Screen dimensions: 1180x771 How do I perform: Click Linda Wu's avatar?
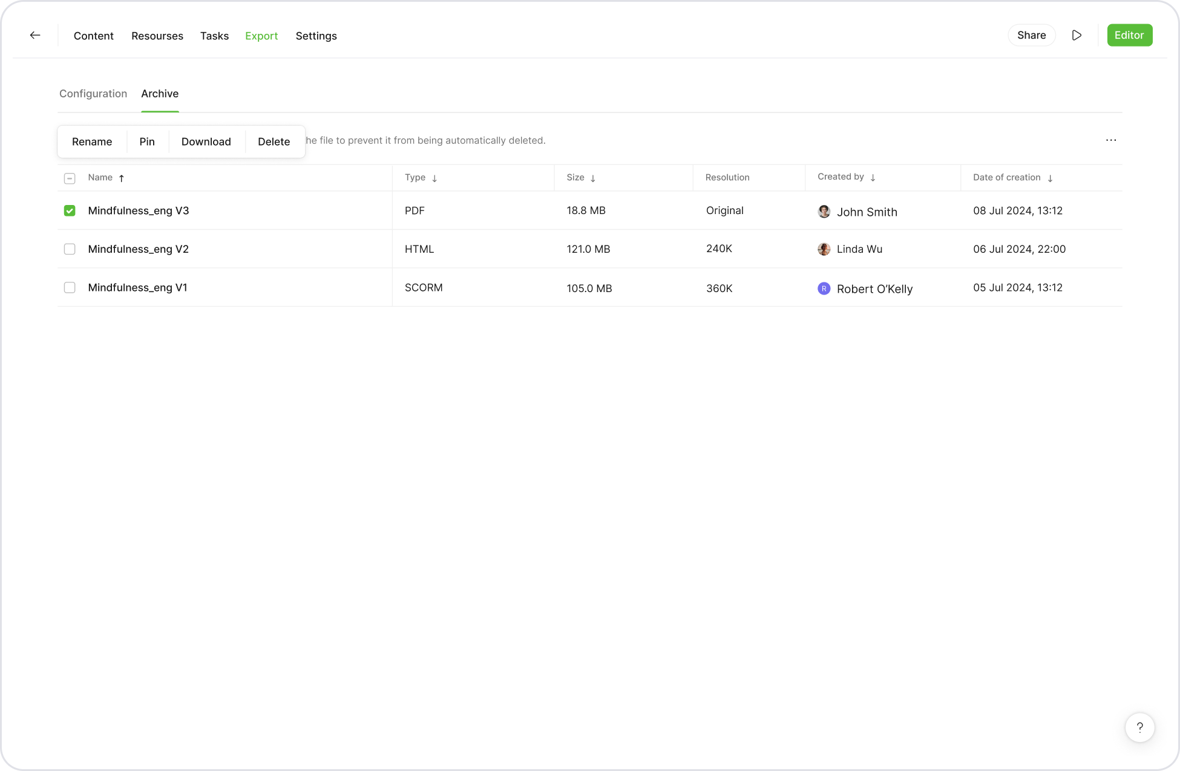(x=824, y=249)
